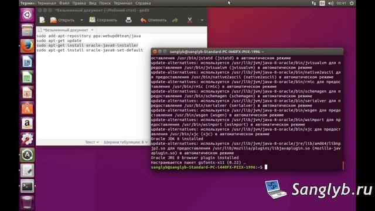This screenshot has height=211, width=375.
Task: Open Software Updater in launcher
Action: tap(27, 155)
